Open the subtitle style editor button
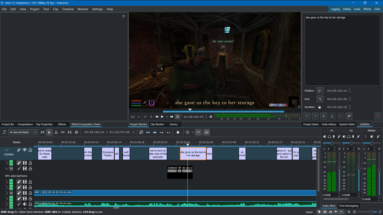Viewport: 383px width, 215px height. pos(349,116)
